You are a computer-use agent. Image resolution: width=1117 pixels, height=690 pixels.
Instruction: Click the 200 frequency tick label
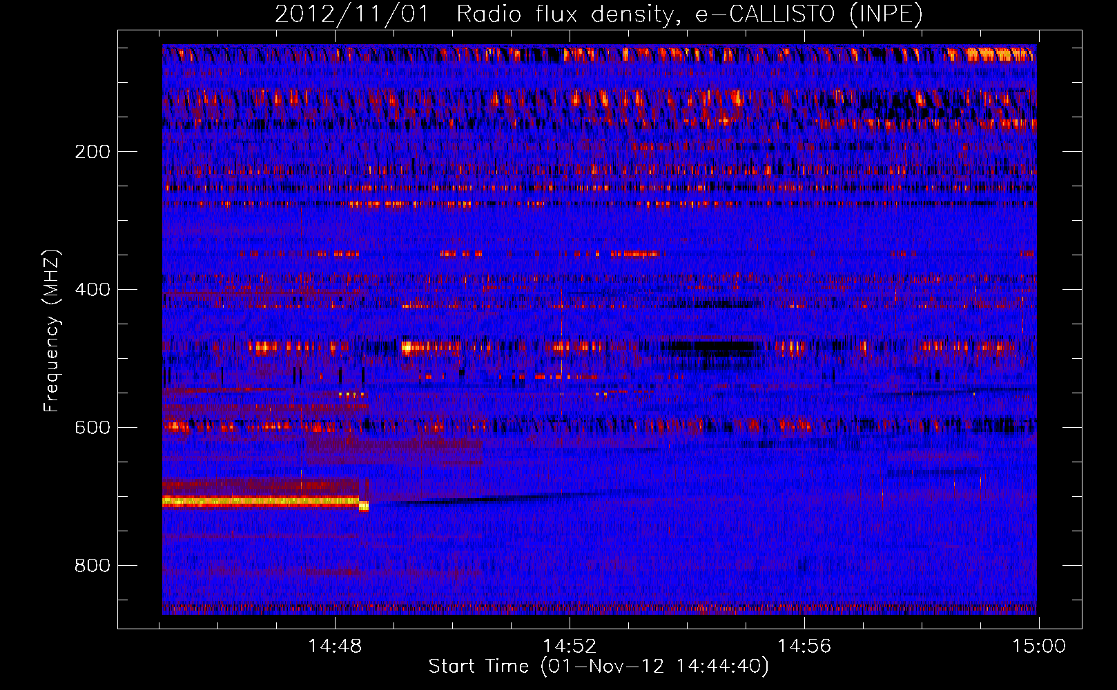[93, 152]
